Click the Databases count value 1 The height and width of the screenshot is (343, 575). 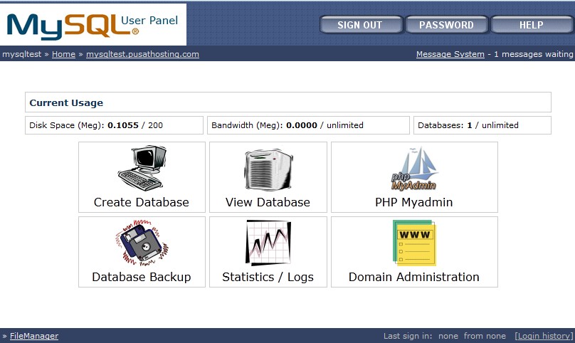click(470, 125)
